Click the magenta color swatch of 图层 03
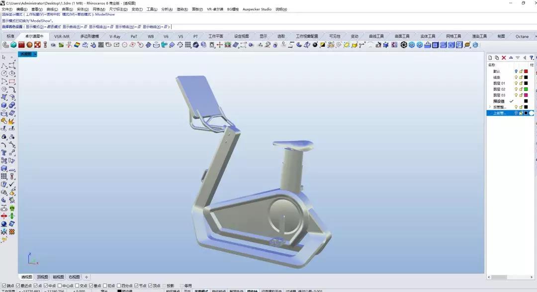The width and height of the screenshot is (537, 292). coord(526,95)
